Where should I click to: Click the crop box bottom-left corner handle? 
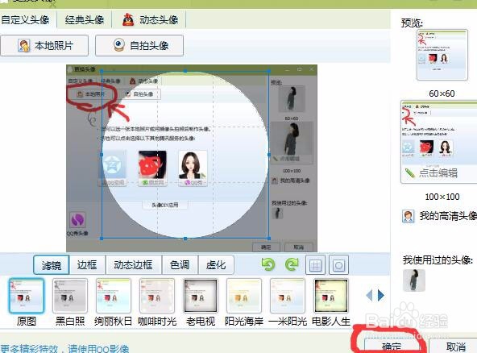[x=102, y=239]
